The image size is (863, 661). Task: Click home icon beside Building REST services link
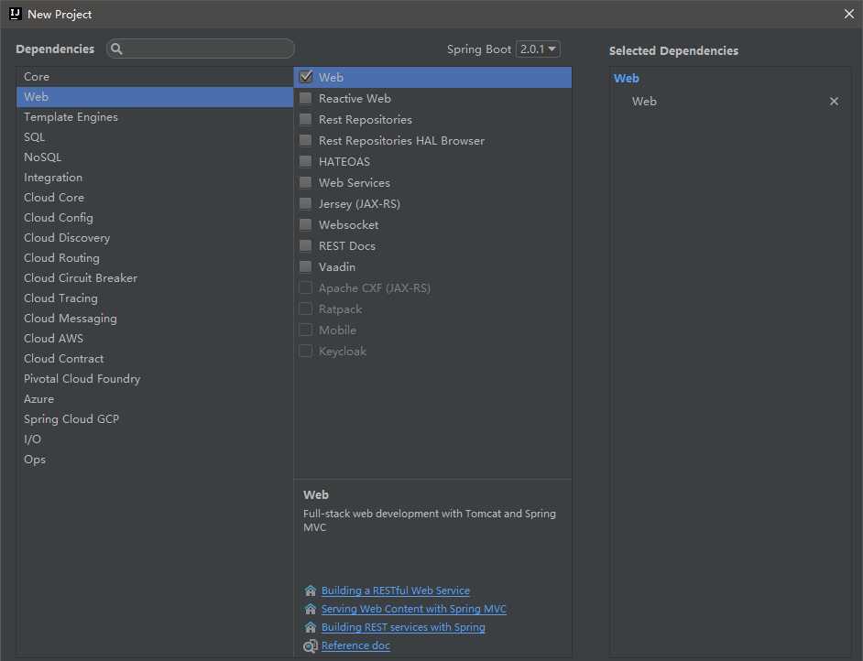311,627
